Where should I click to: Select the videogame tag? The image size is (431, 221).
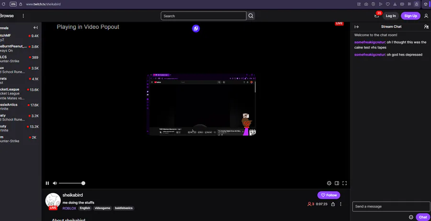tap(102, 208)
